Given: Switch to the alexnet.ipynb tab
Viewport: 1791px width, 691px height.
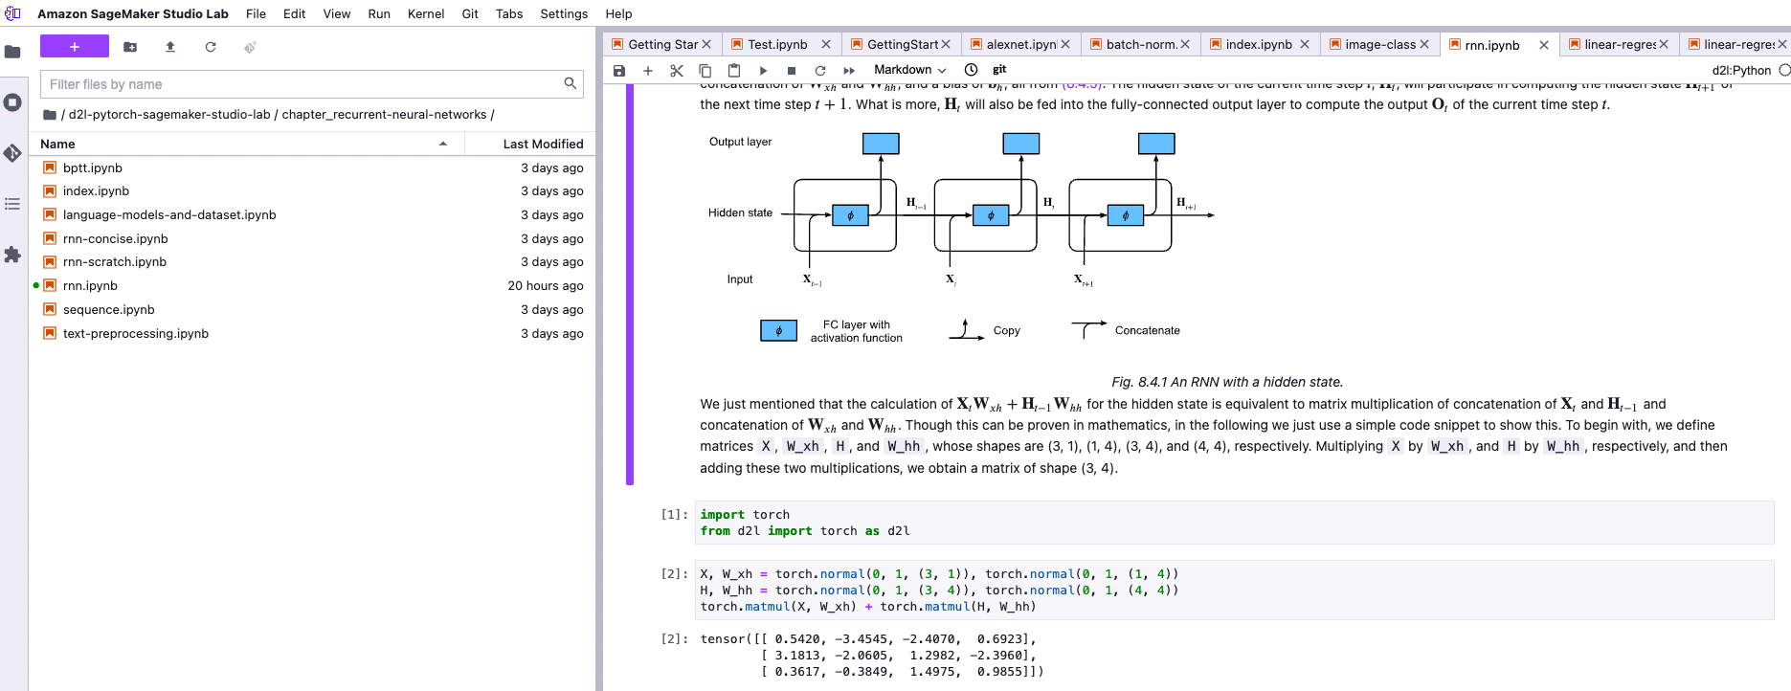Looking at the screenshot, I should tap(1019, 45).
